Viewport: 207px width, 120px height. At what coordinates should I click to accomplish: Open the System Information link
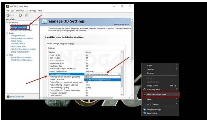17,97
